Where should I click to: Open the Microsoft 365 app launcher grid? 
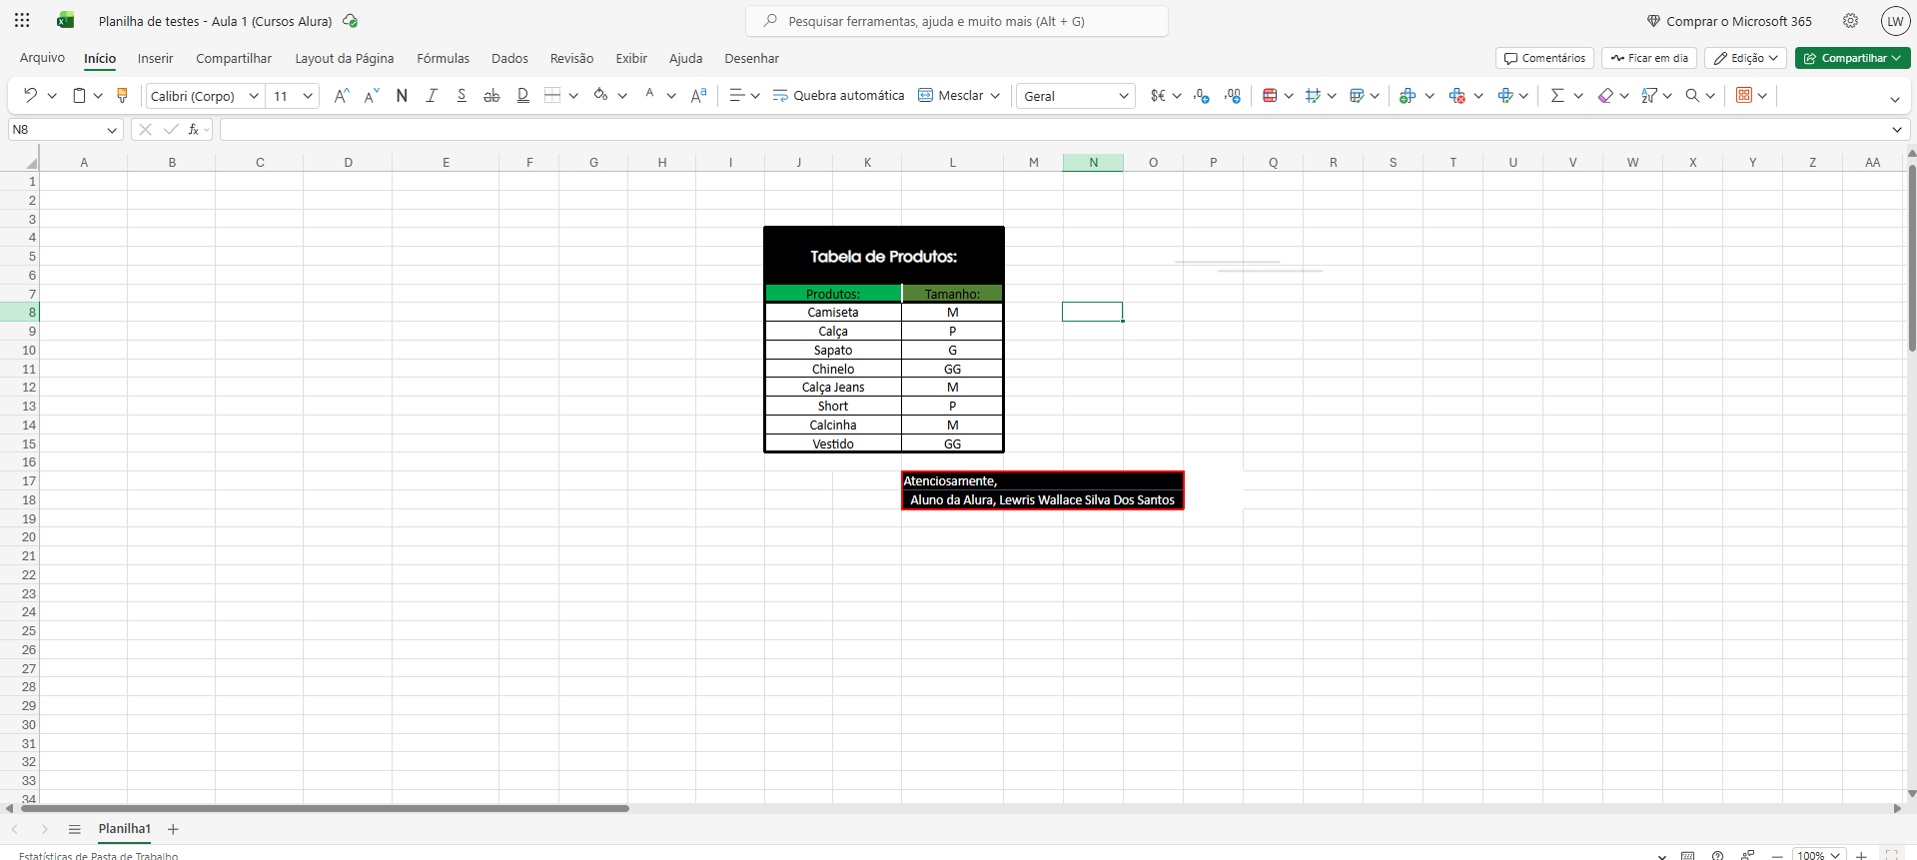(x=22, y=20)
